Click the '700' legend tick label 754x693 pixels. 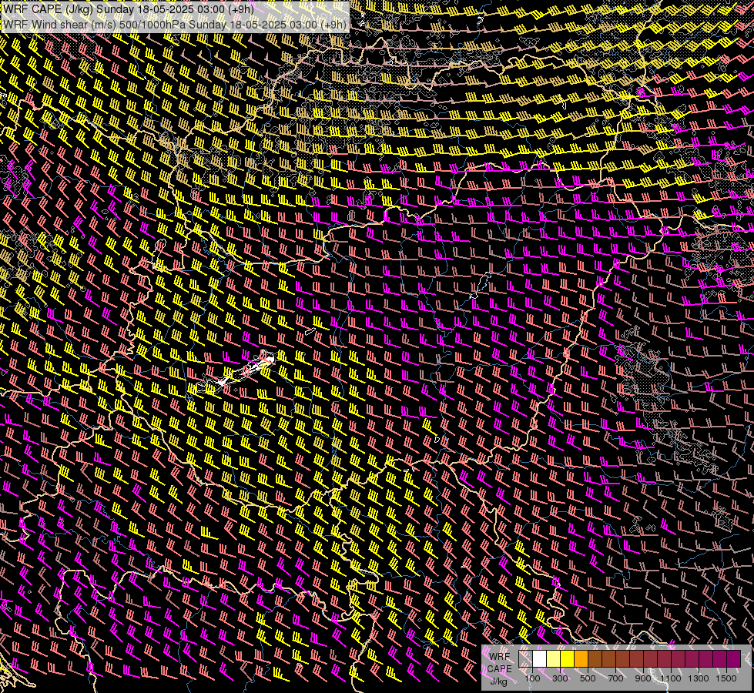pyautogui.click(x=615, y=678)
